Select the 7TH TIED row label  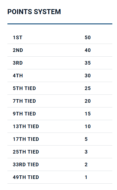tap(25, 101)
